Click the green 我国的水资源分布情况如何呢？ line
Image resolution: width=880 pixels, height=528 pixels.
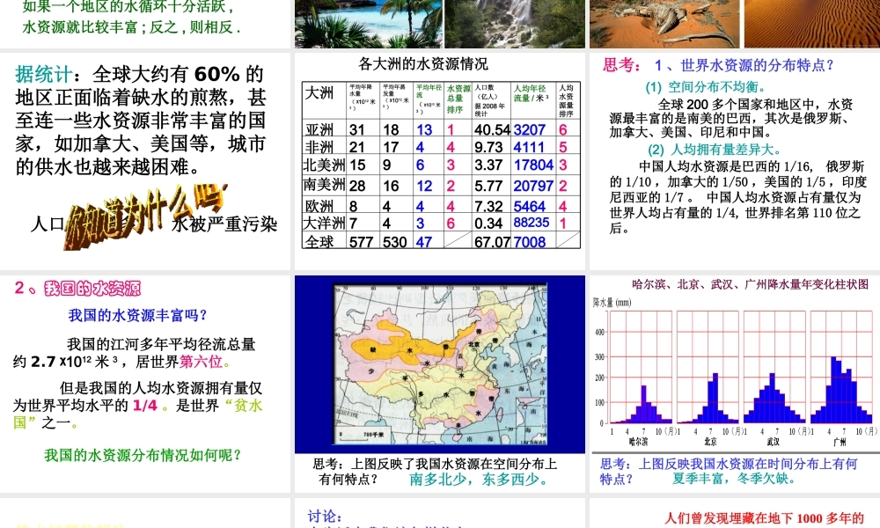click(143, 455)
